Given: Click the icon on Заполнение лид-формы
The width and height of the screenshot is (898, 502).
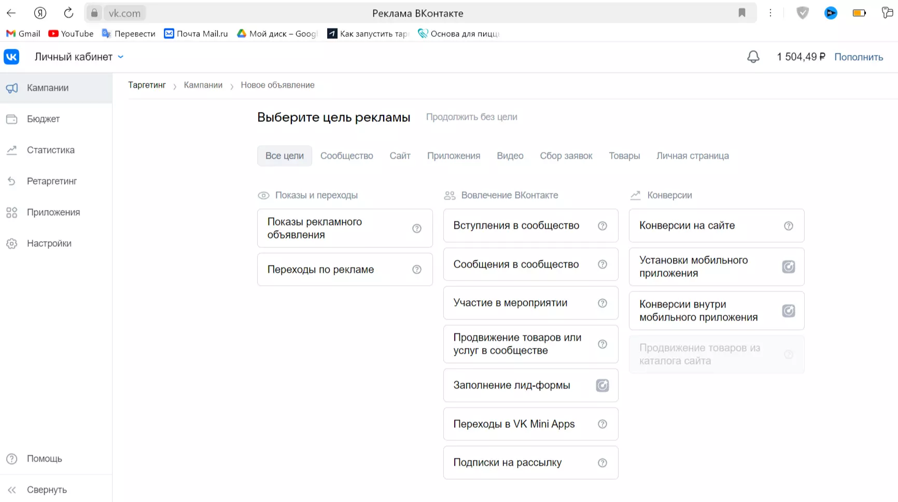Looking at the screenshot, I should (602, 385).
